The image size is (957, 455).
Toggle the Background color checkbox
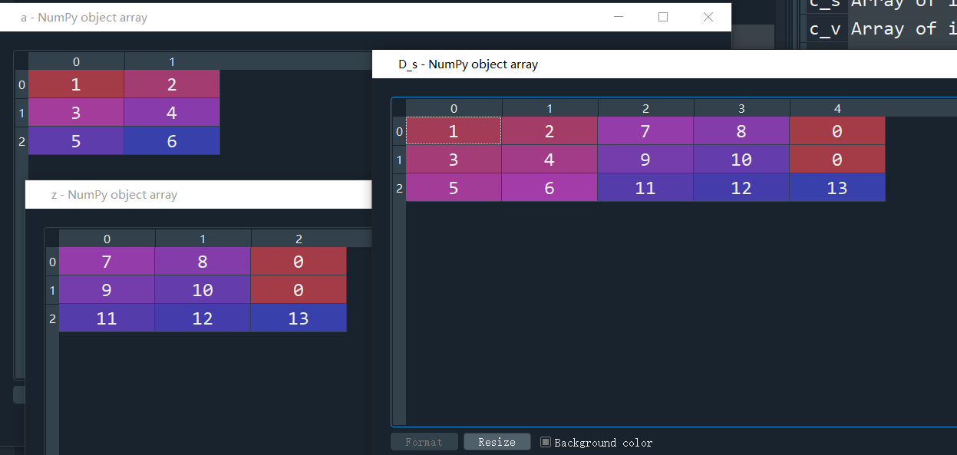[x=546, y=442]
